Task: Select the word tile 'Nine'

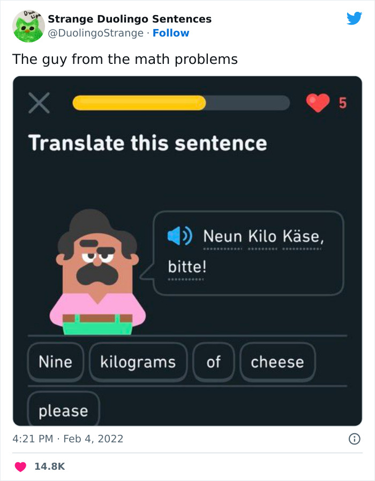Action: tap(55, 362)
